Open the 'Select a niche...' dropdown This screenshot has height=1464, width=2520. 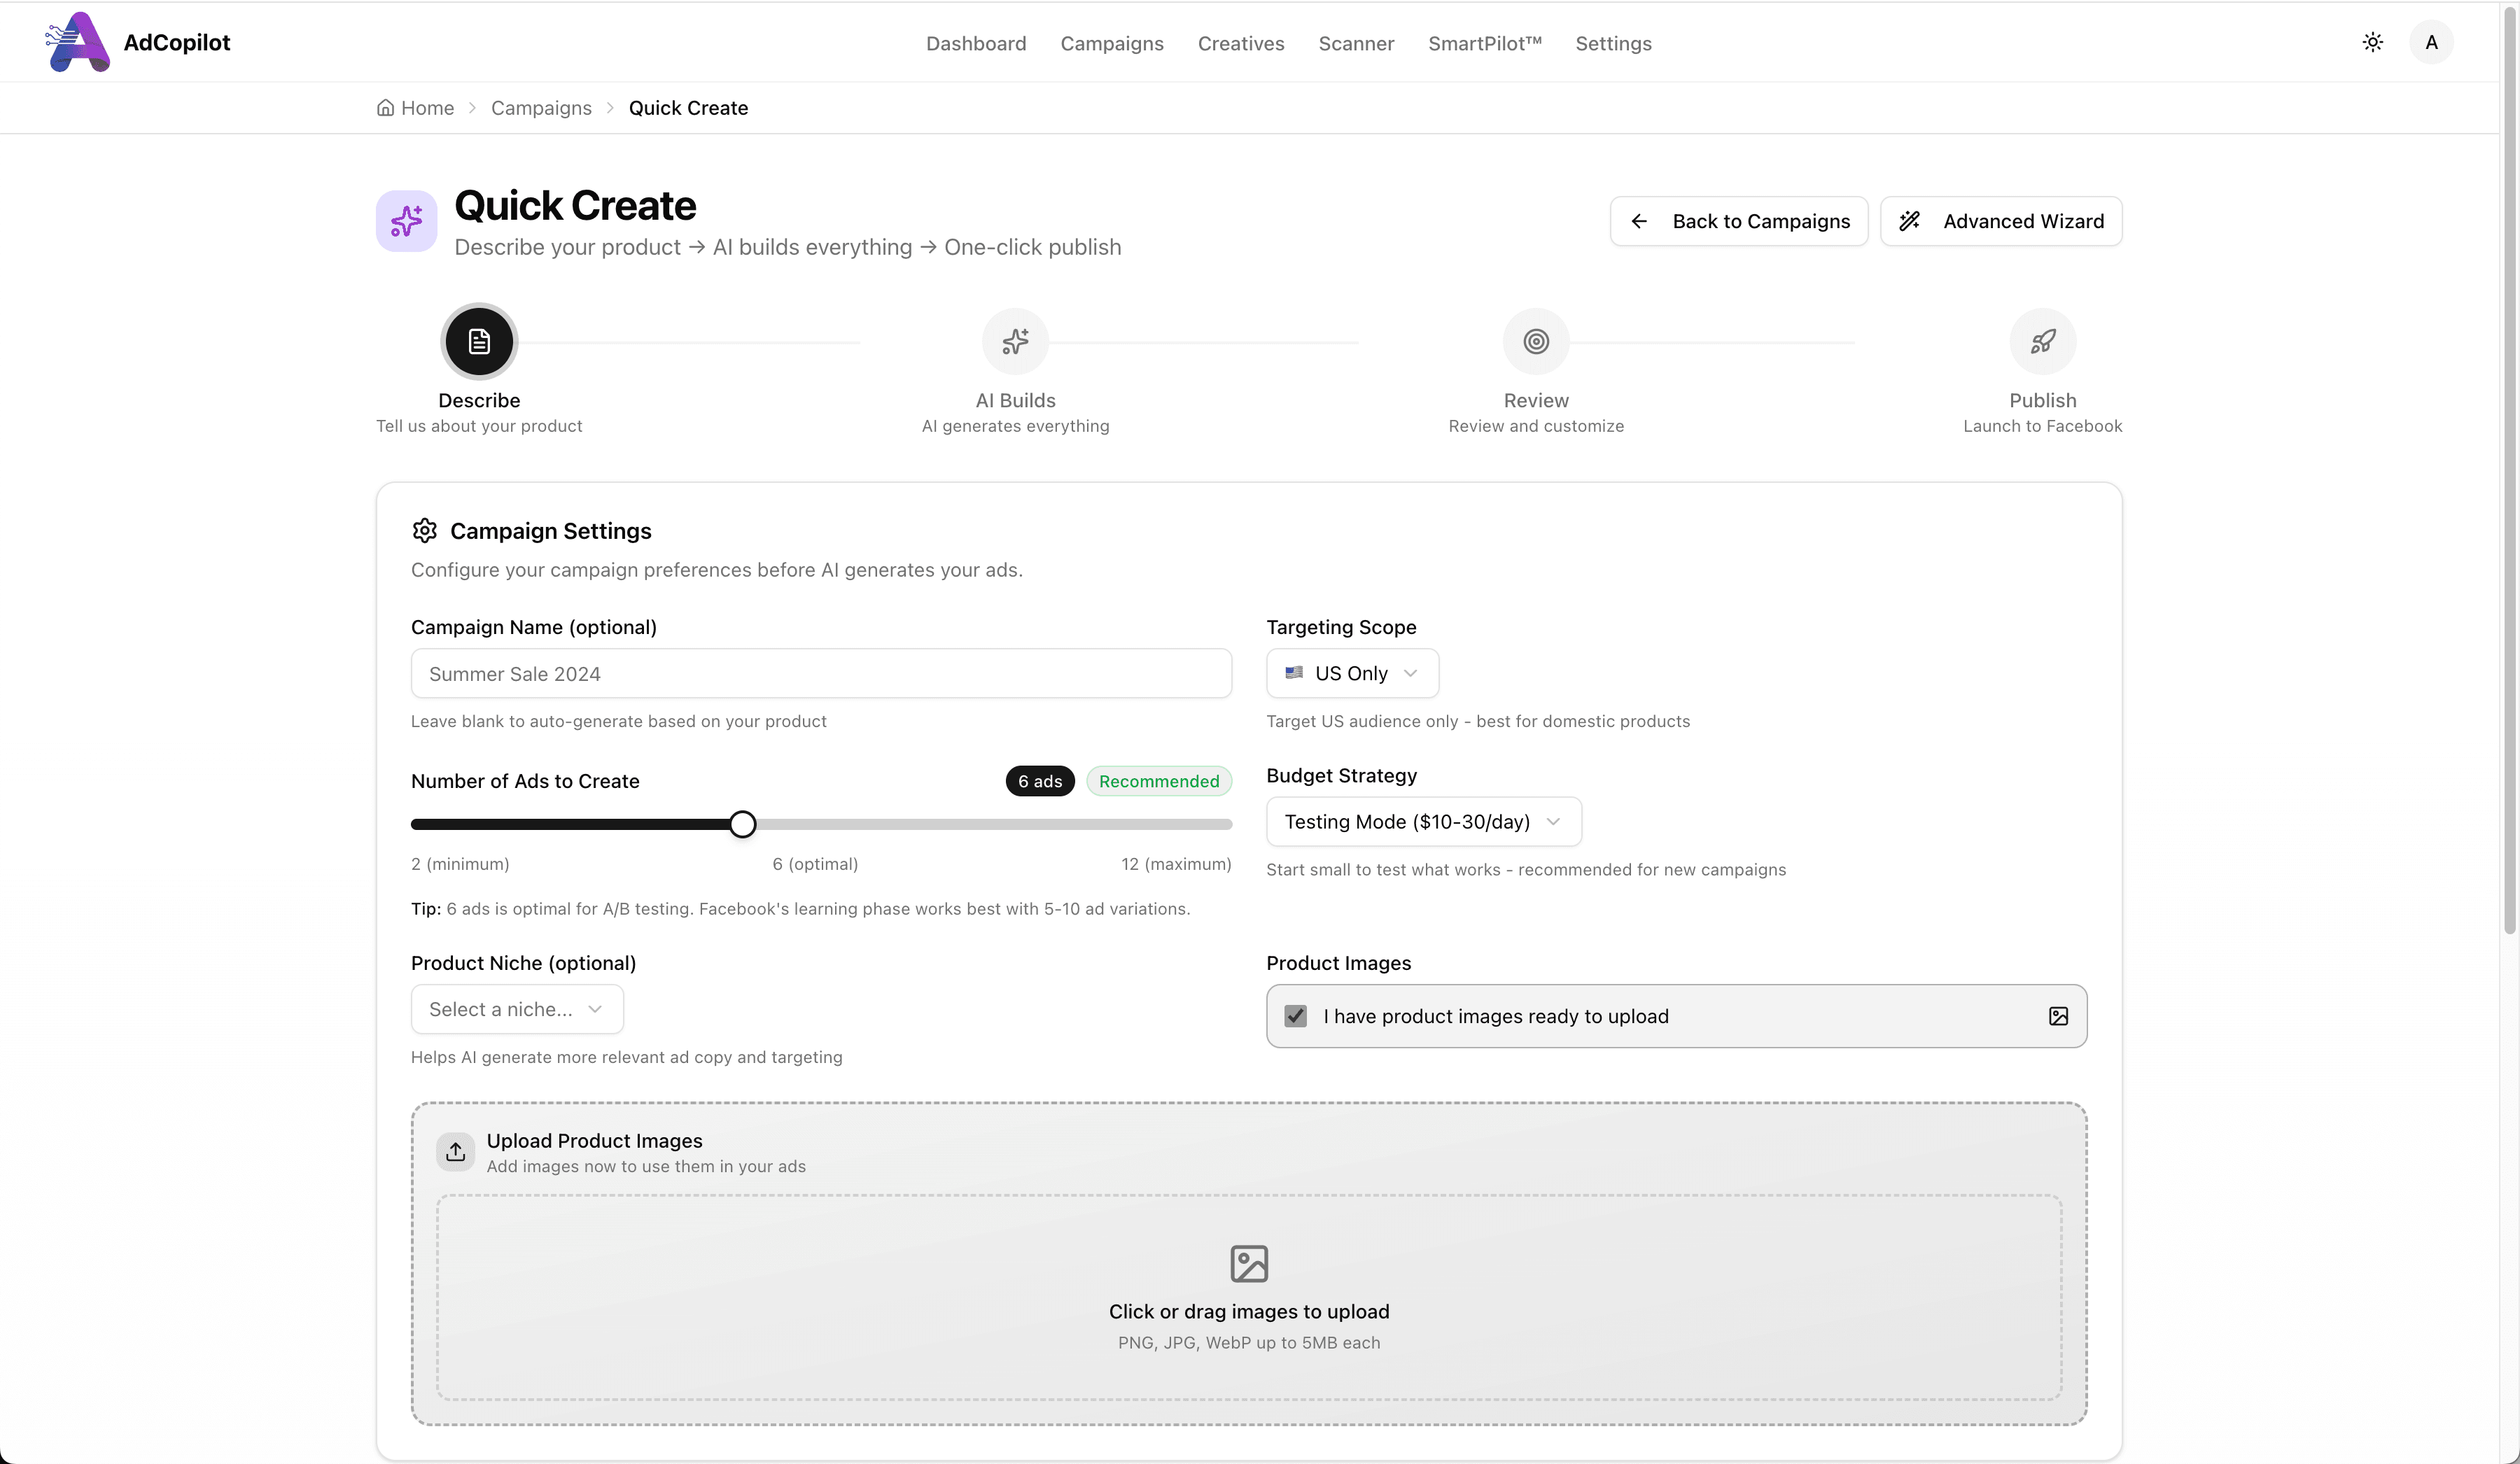point(517,1009)
